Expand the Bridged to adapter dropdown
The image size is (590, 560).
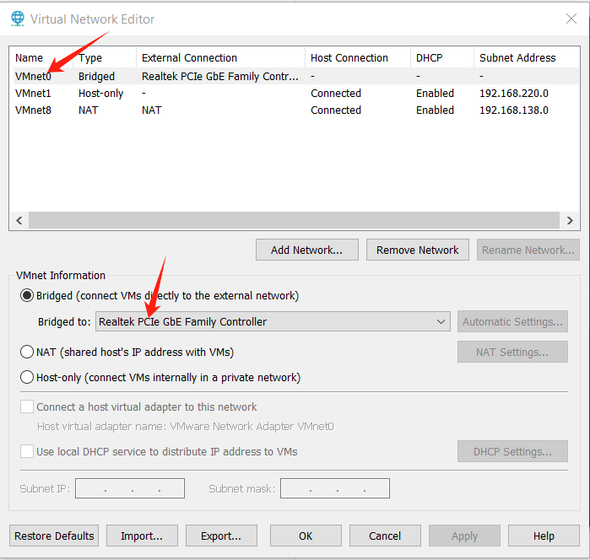coord(273,321)
